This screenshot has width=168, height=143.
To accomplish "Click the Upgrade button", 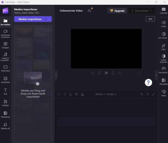I will [x=117, y=11].
